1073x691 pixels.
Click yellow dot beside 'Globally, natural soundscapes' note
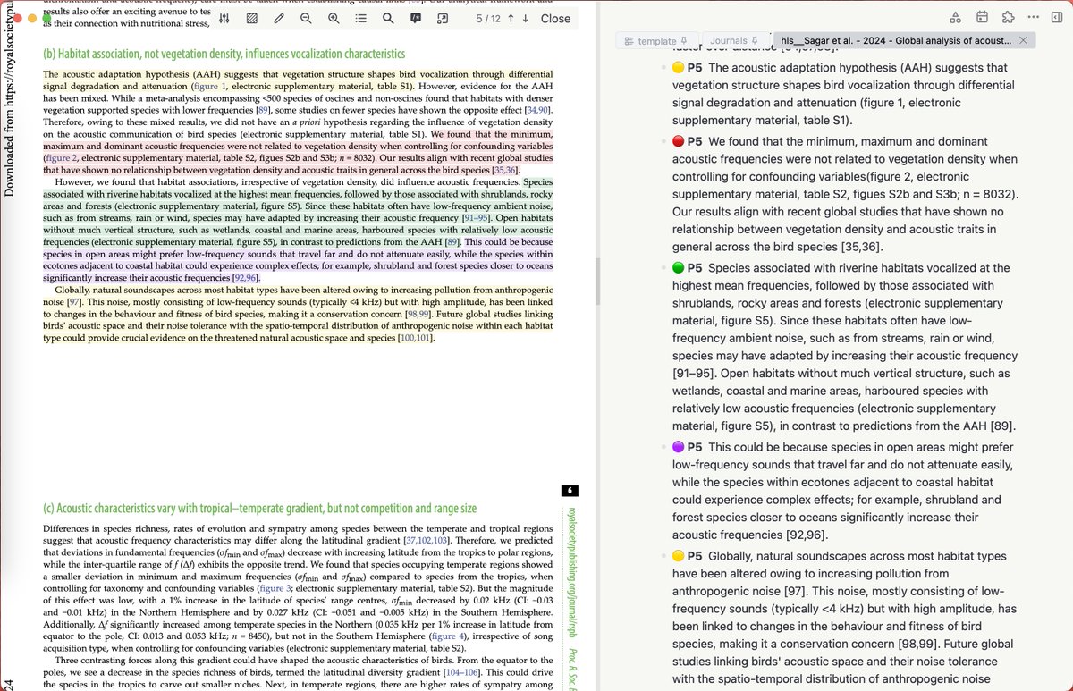[679, 556]
